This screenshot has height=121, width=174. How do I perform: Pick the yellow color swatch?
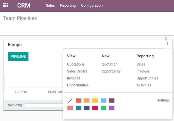[95, 101]
